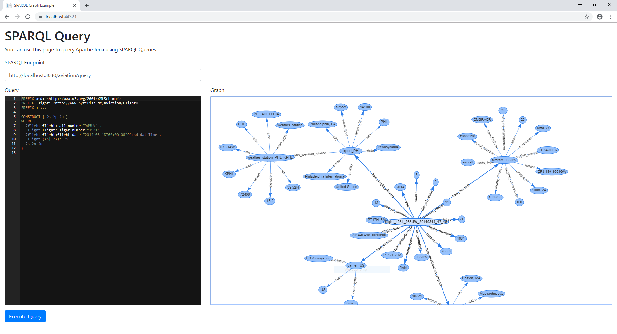Focus the SPARQL Endpoint input field
Screen dimensions: 617x334
pyautogui.click(x=103, y=75)
